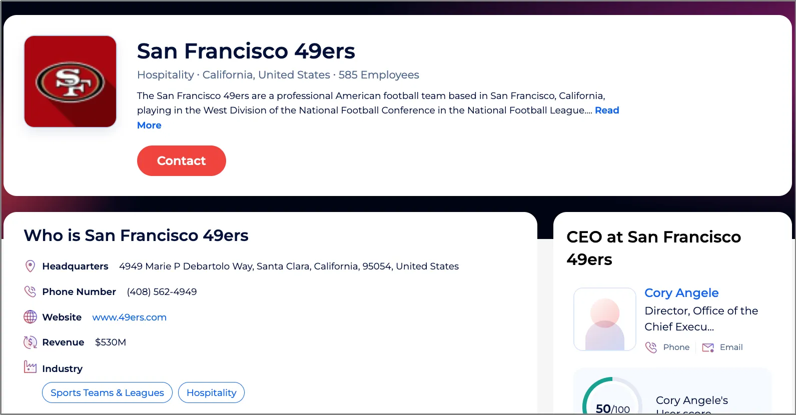Screen dimensions: 796x415
Task: Click the Website globe icon
Action: [30, 317]
